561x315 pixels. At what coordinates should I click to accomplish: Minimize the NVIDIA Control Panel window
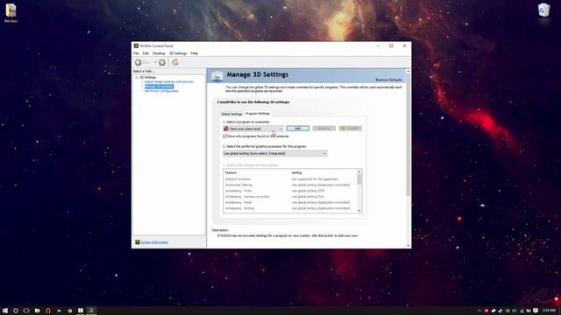click(378, 45)
